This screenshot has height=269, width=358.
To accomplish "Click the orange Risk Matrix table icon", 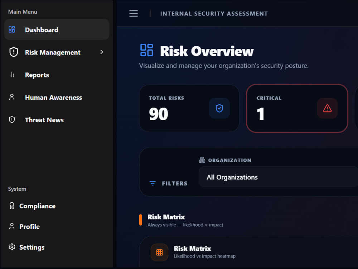I will 159,252.
